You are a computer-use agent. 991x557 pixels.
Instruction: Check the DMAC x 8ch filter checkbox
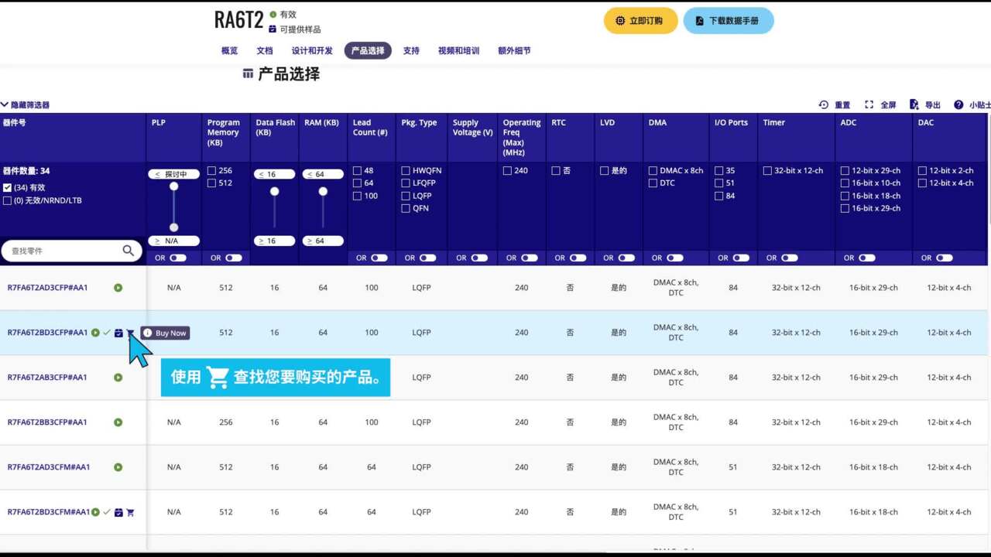[x=653, y=170]
